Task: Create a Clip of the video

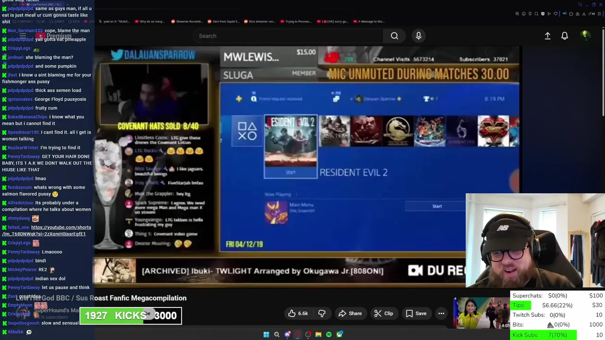Action: [x=383, y=314]
